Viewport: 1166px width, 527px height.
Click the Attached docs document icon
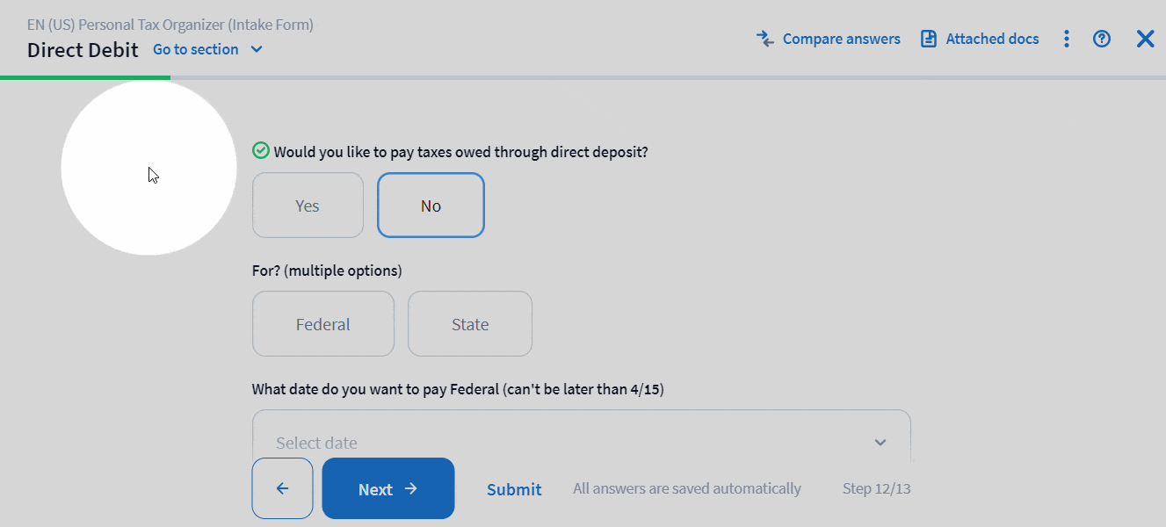coord(928,39)
